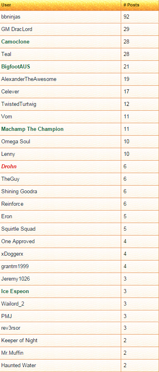159x372 pixels.
Task: Open Omega Soul's profile
Action: pyautogui.click(x=16, y=142)
